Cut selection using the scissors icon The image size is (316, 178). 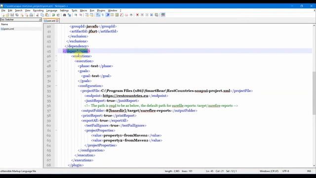point(38,15)
